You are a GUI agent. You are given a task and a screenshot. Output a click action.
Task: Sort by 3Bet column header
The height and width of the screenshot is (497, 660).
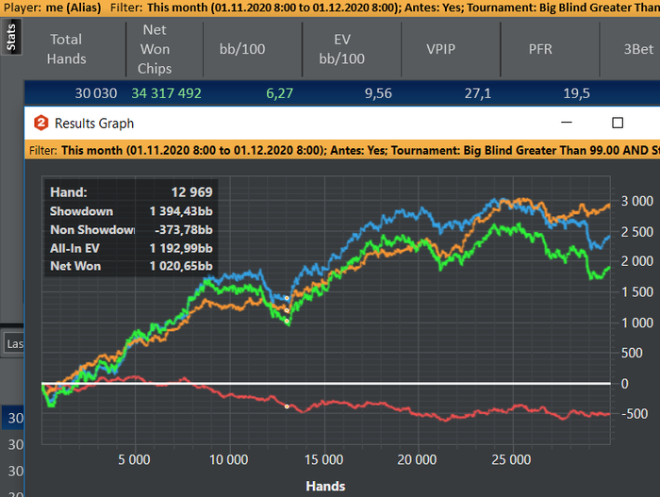pos(638,49)
